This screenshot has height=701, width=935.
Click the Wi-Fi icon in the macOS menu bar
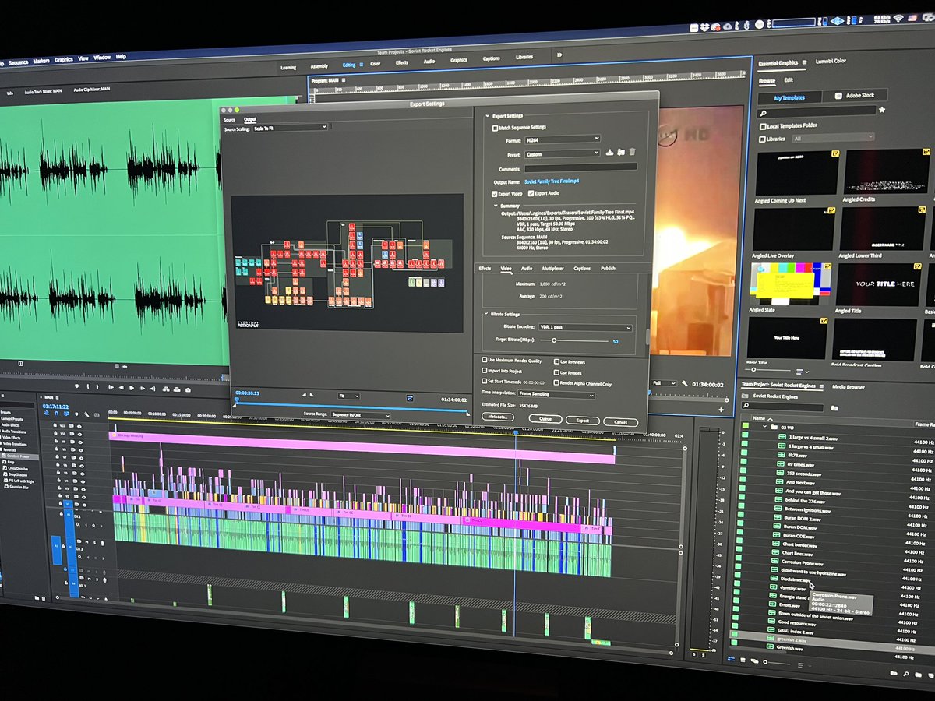coord(897,17)
